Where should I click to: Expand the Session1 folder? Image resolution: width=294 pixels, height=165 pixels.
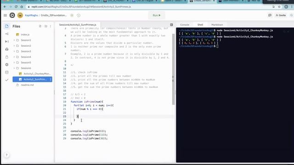(14, 40)
